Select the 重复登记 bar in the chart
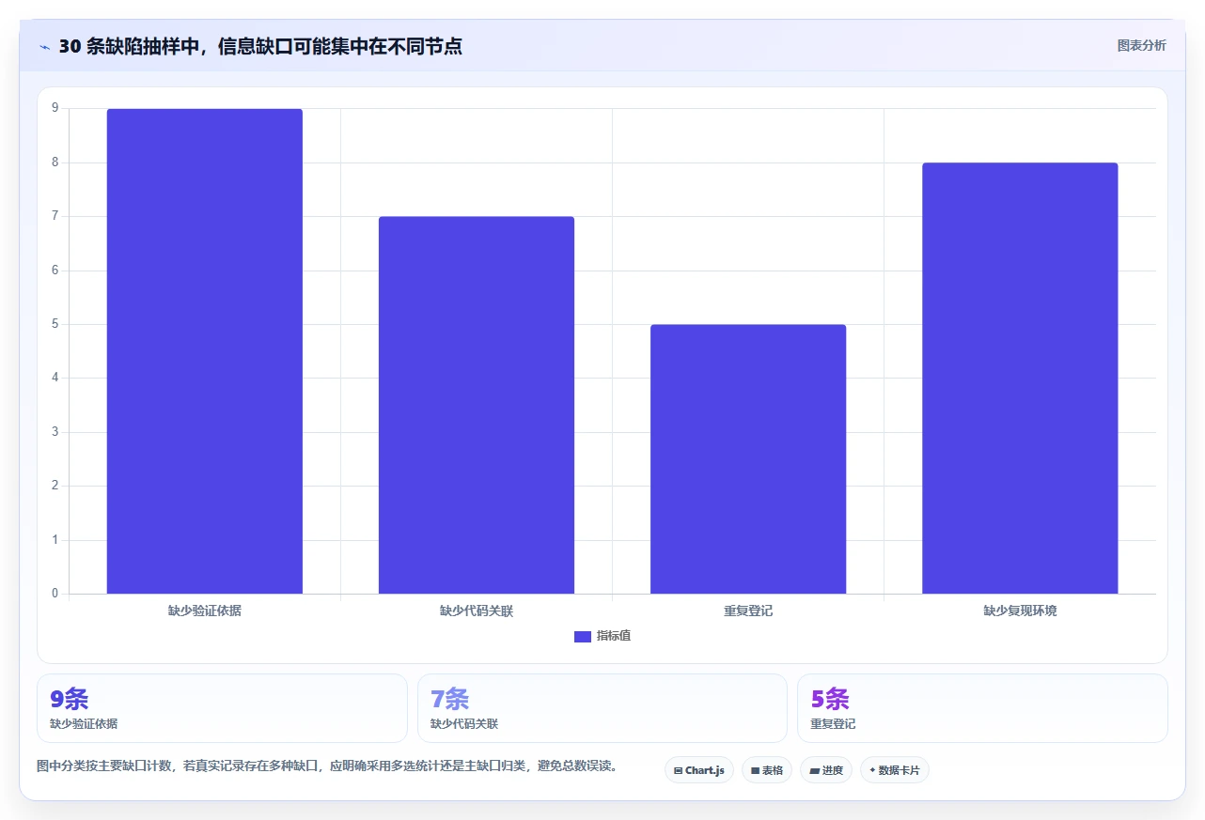 [x=748, y=459]
